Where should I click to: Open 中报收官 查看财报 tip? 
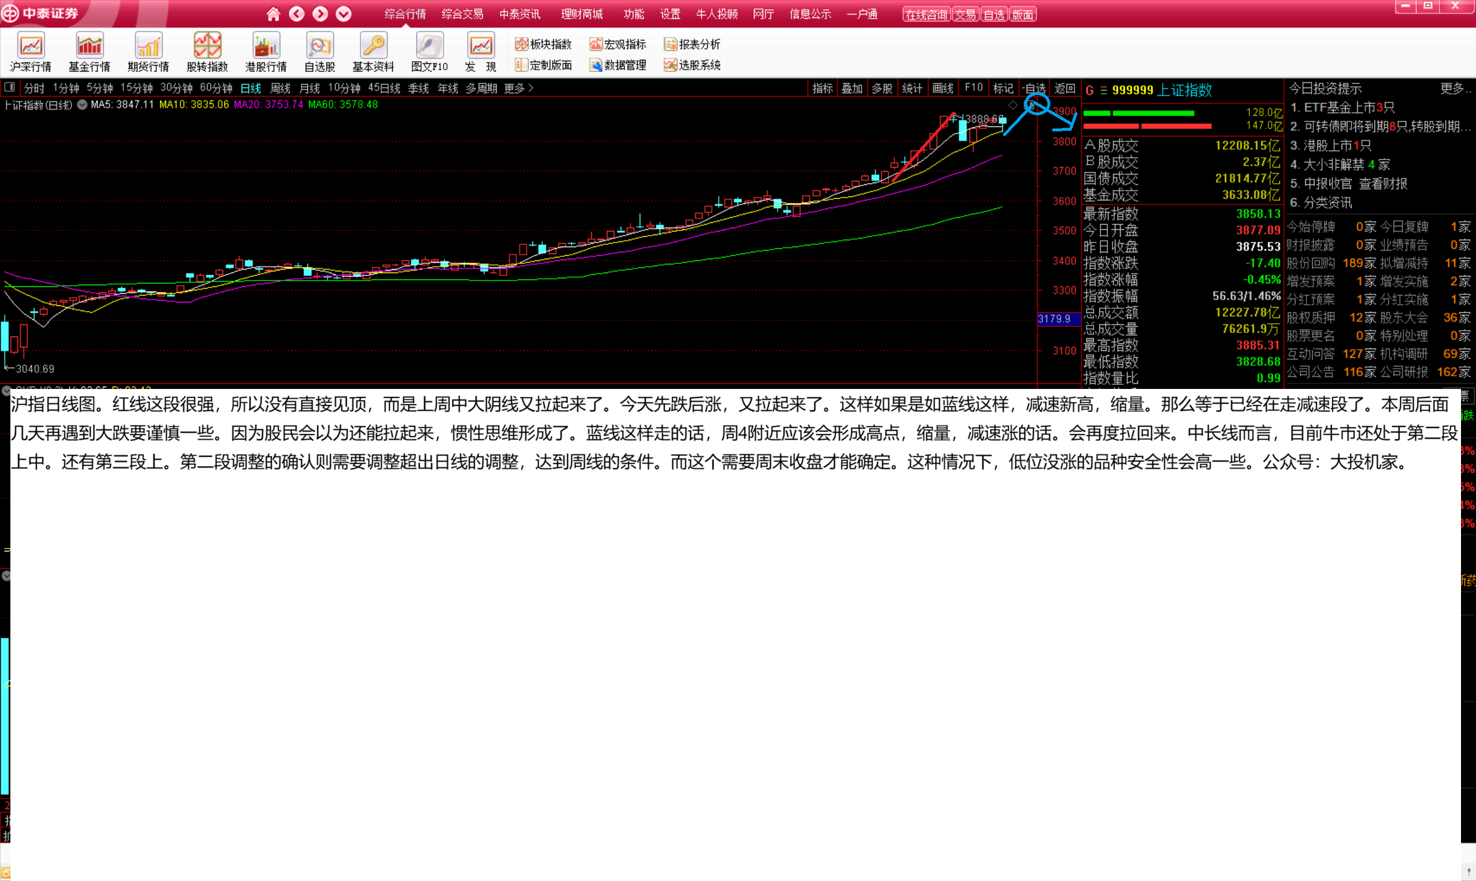[1349, 183]
